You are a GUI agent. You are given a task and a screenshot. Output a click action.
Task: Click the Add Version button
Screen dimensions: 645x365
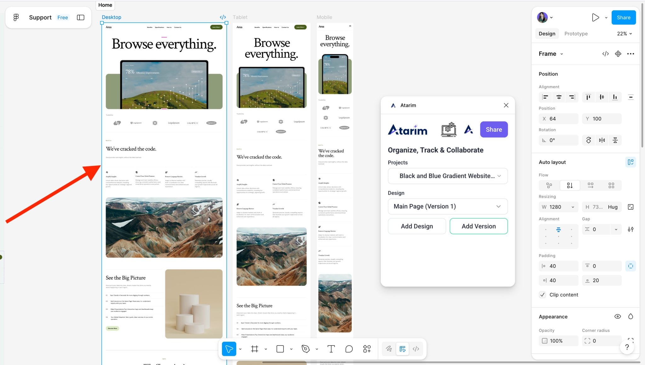[478, 226]
